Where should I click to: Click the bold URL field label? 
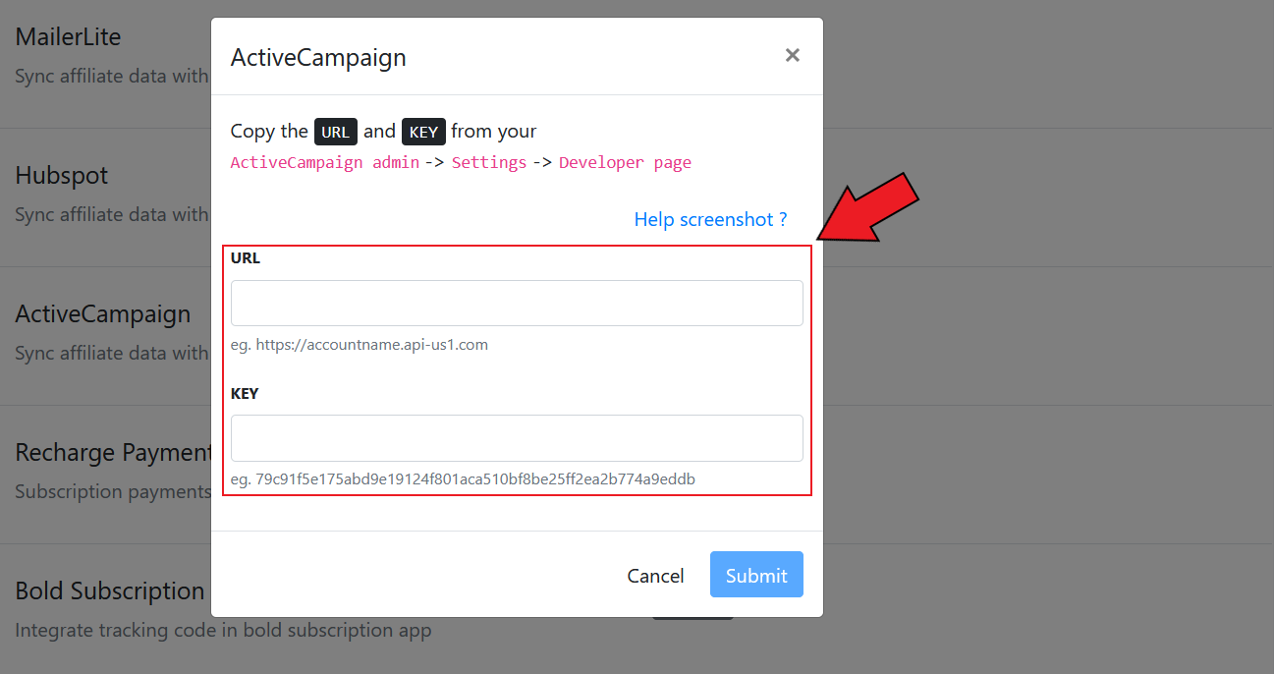(246, 258)
